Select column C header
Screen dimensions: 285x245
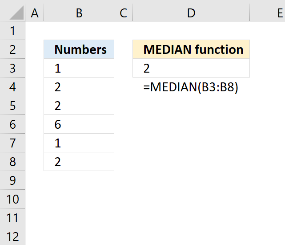pos(123,13)
